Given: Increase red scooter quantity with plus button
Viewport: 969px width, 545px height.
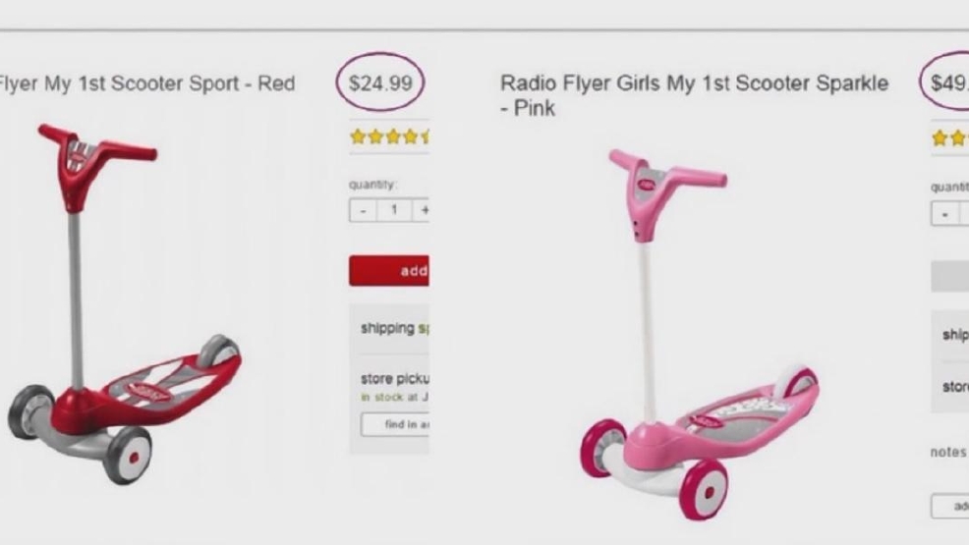Looking at the screenshot, I should tap(422, 210).
